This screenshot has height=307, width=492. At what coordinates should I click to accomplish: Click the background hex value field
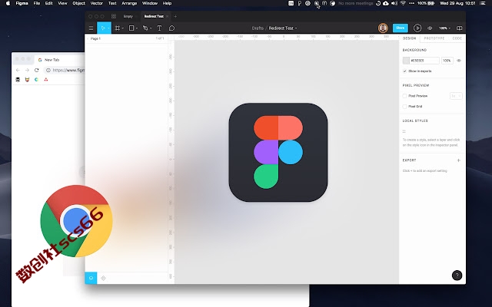point(424,61)
